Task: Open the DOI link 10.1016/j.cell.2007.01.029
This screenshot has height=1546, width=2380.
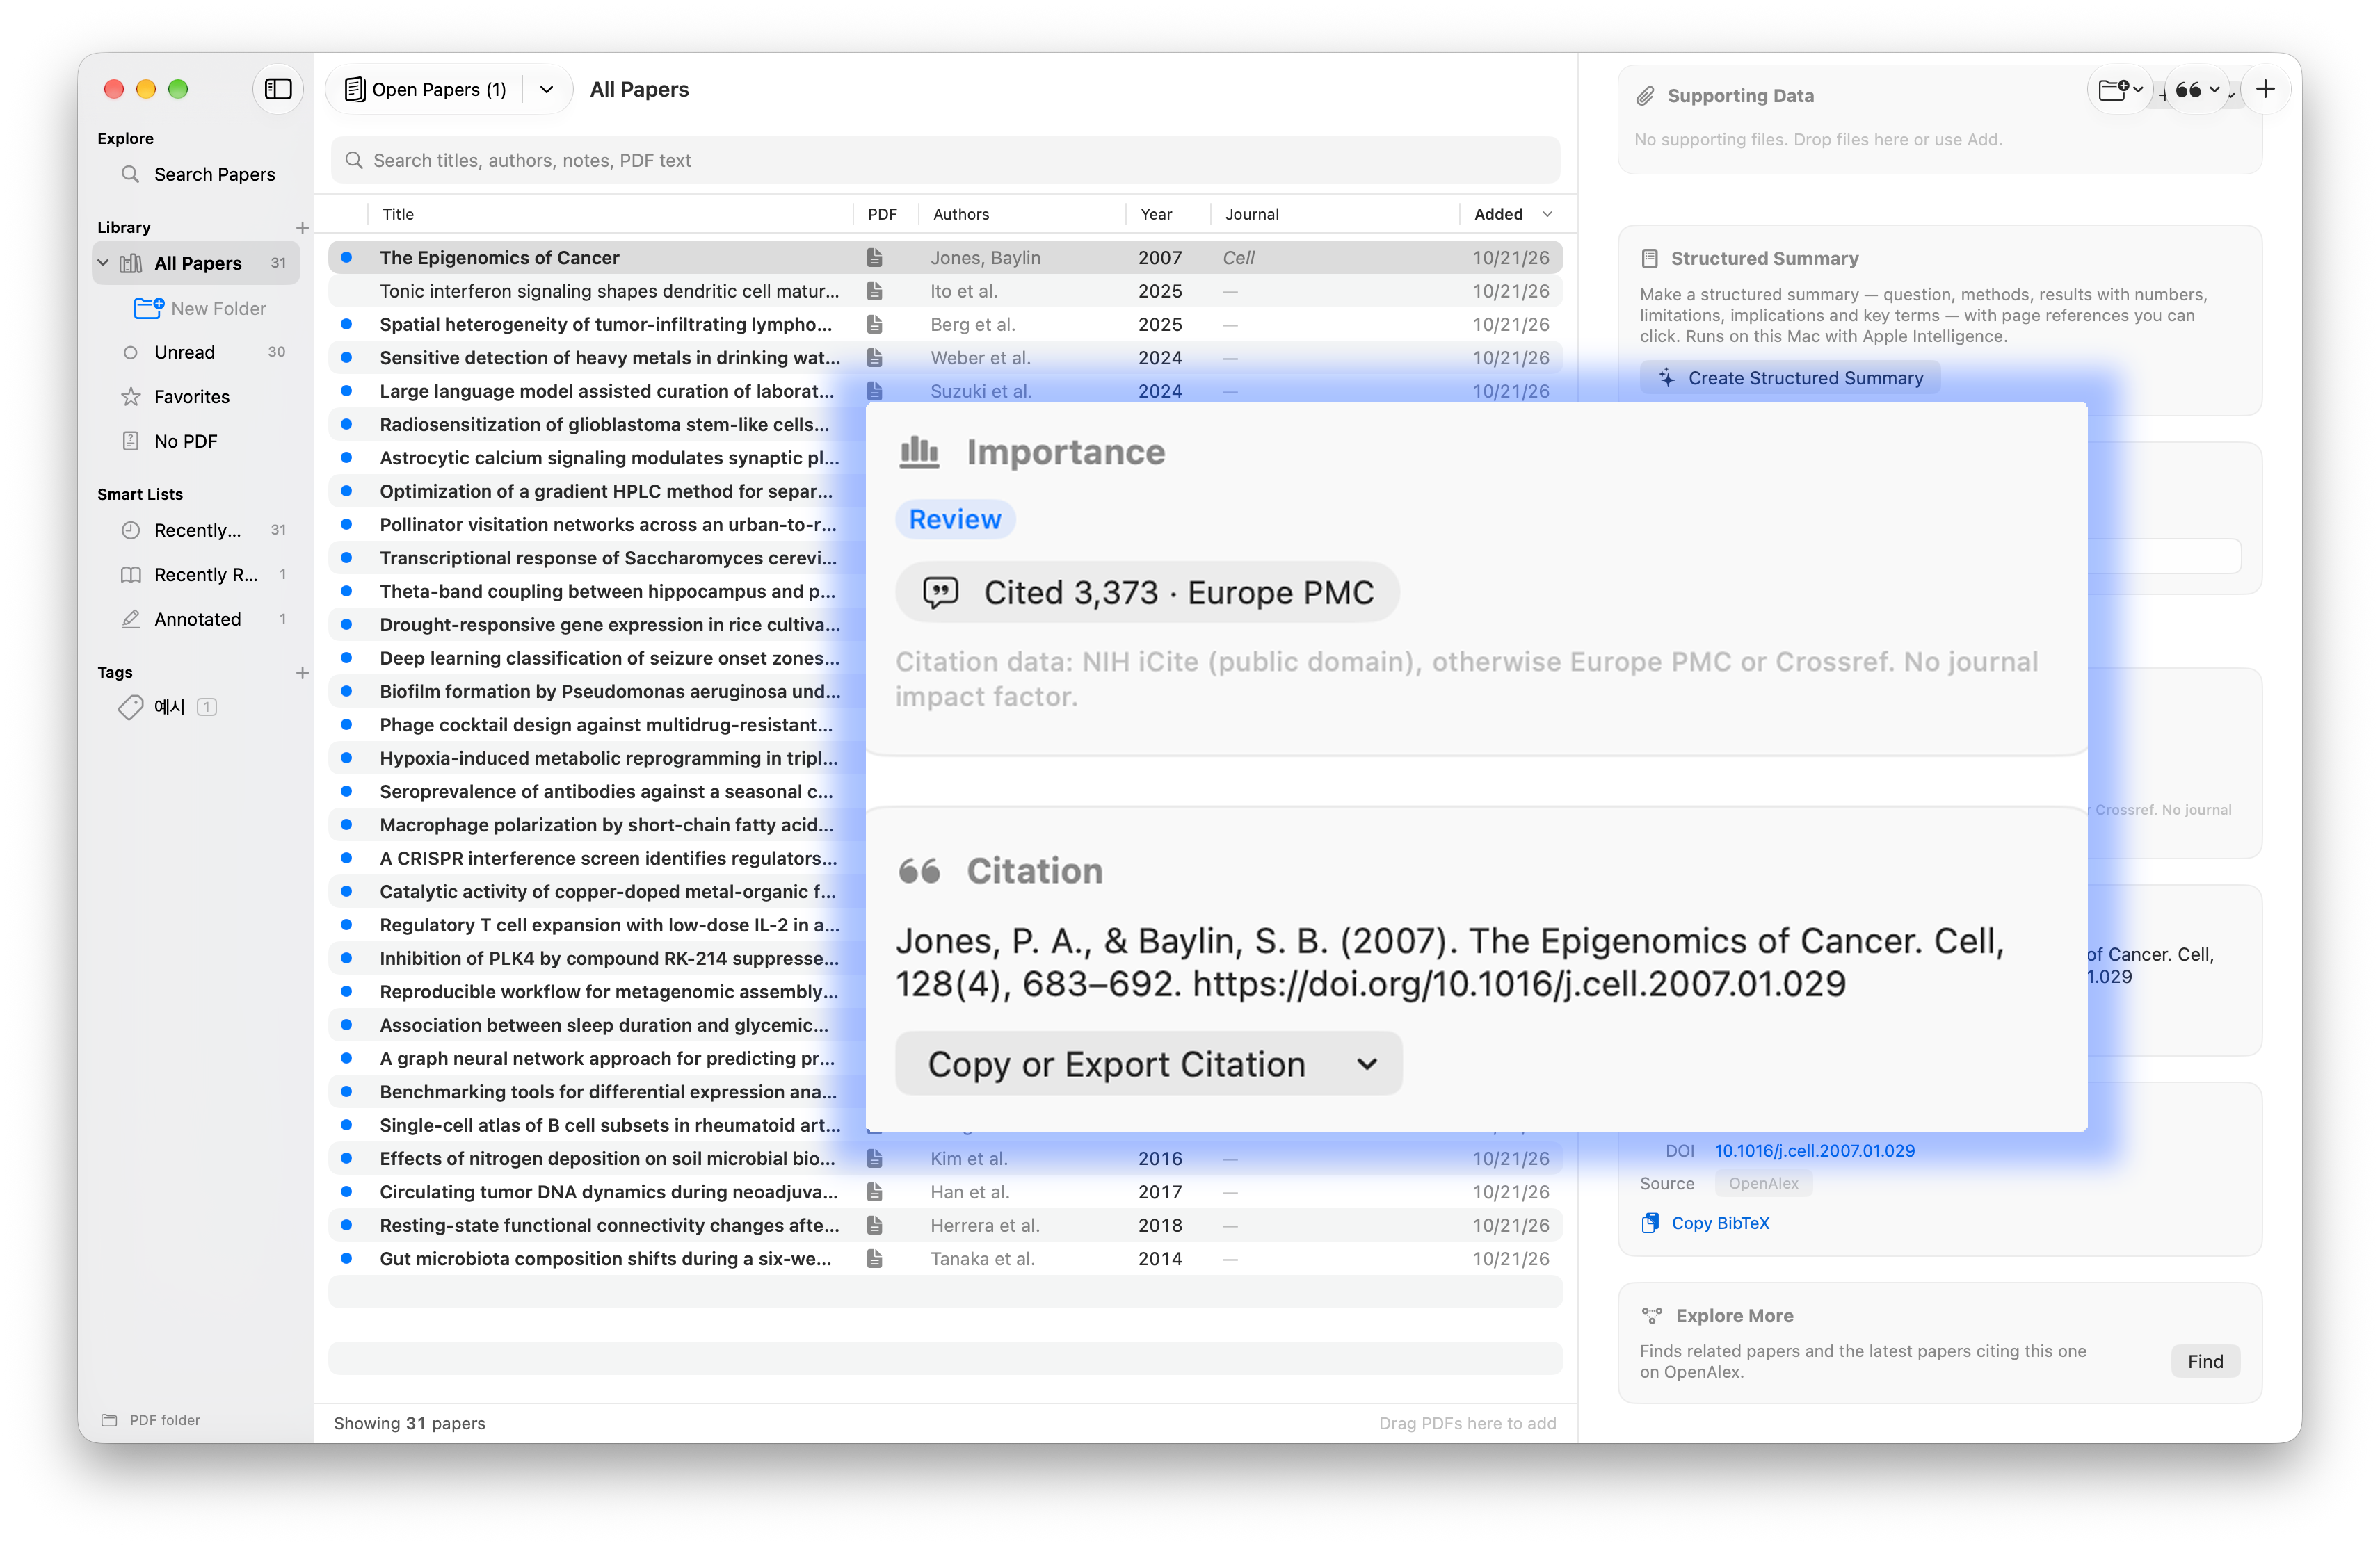Action: (1814, 1150)
